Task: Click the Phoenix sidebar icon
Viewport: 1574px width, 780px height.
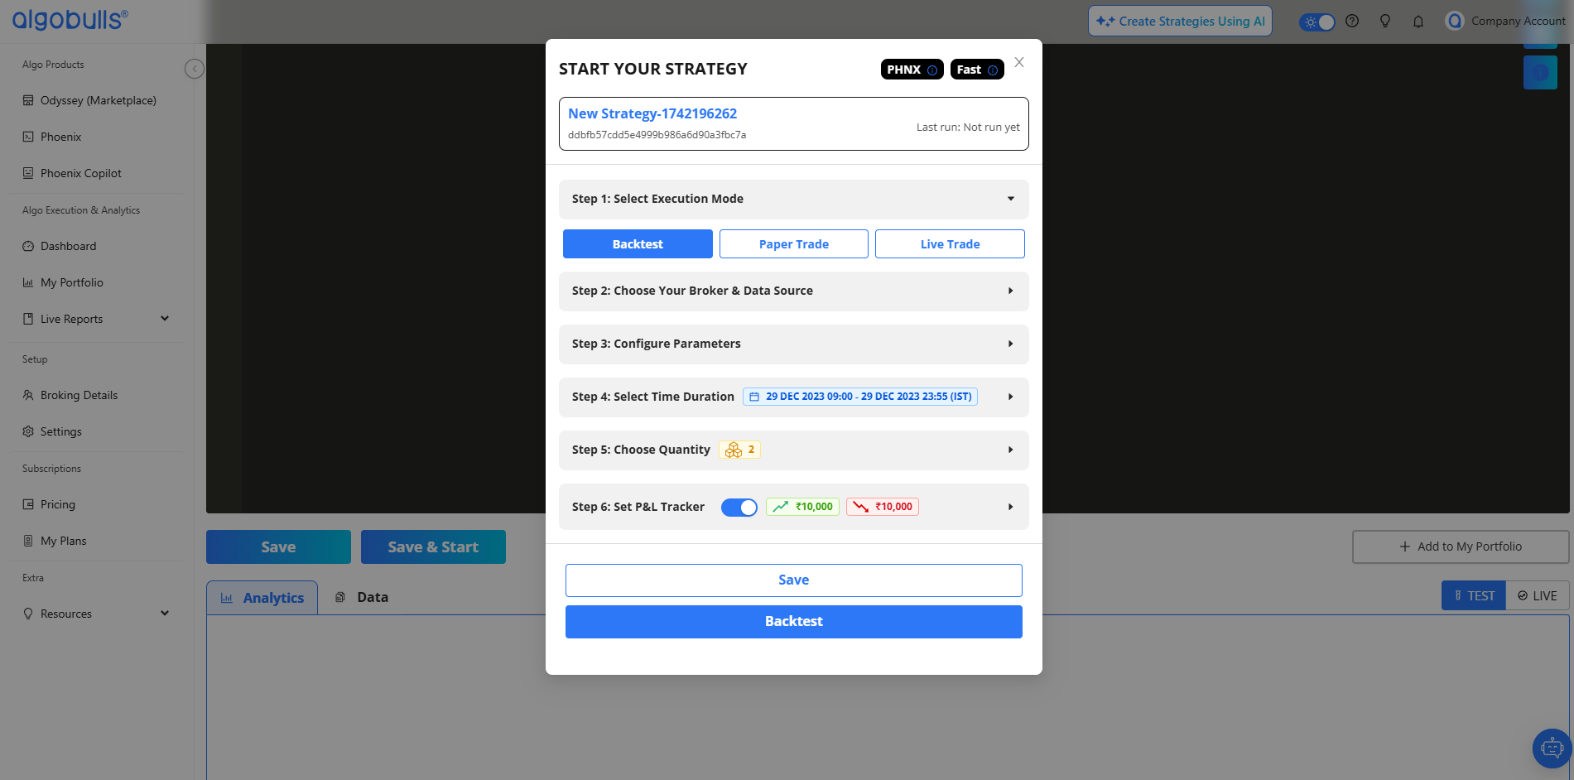Action: [28, 137]
